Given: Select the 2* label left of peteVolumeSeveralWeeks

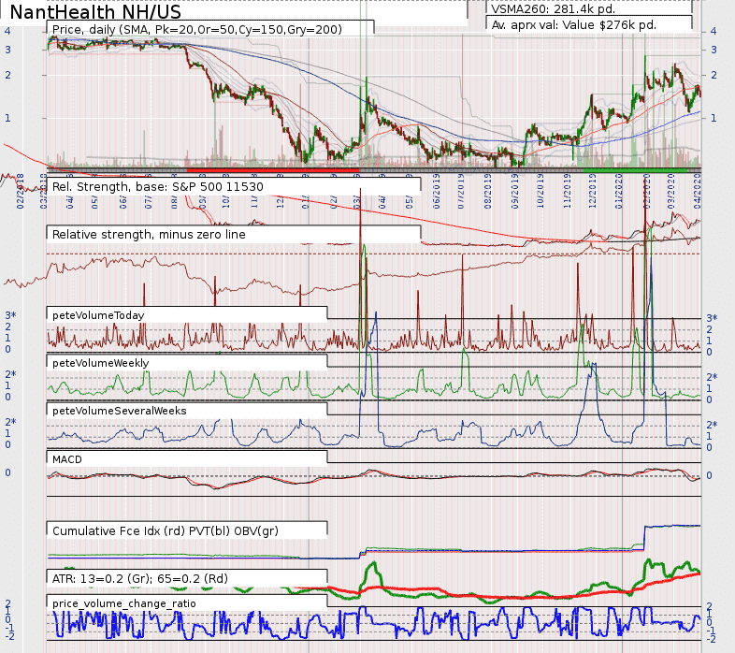Looking at the screenshot, I should (10, 422).
